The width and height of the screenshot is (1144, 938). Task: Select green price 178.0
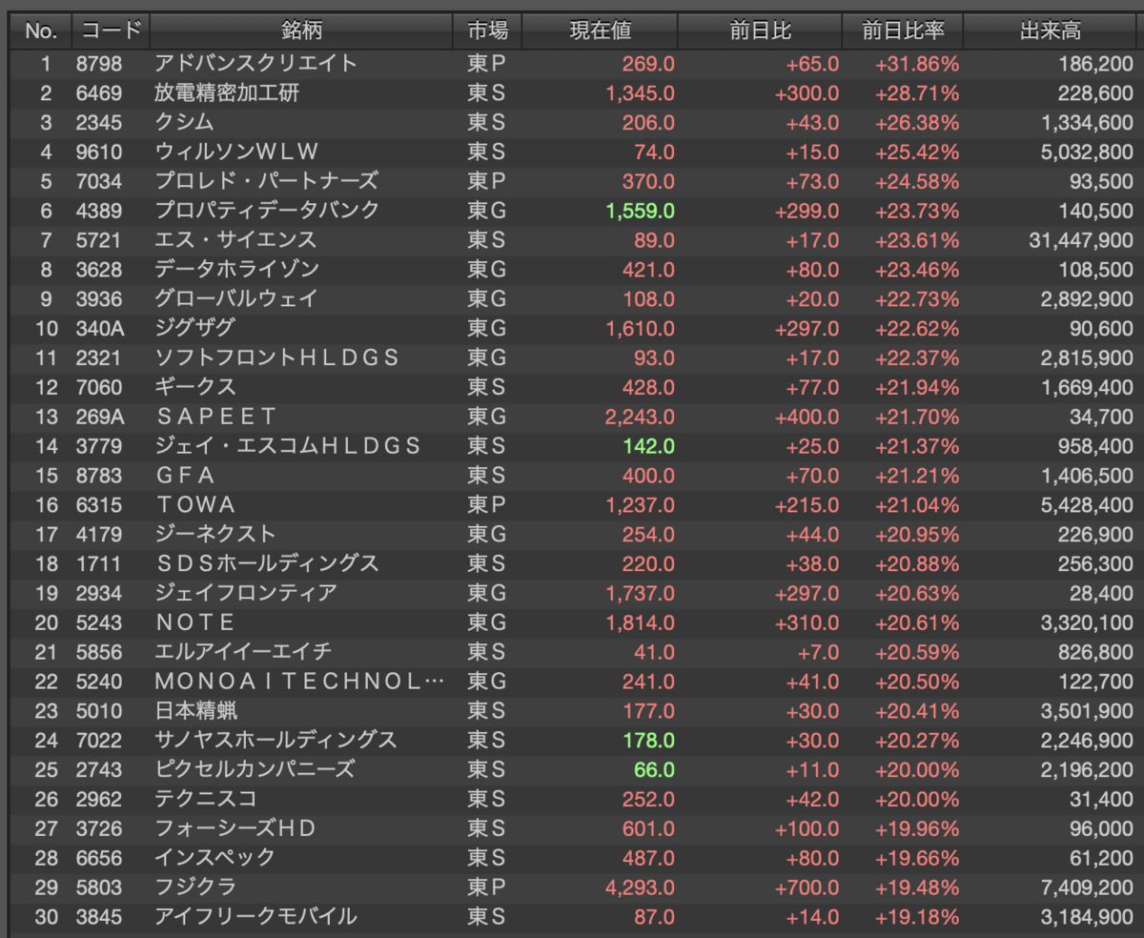[648, 740]
